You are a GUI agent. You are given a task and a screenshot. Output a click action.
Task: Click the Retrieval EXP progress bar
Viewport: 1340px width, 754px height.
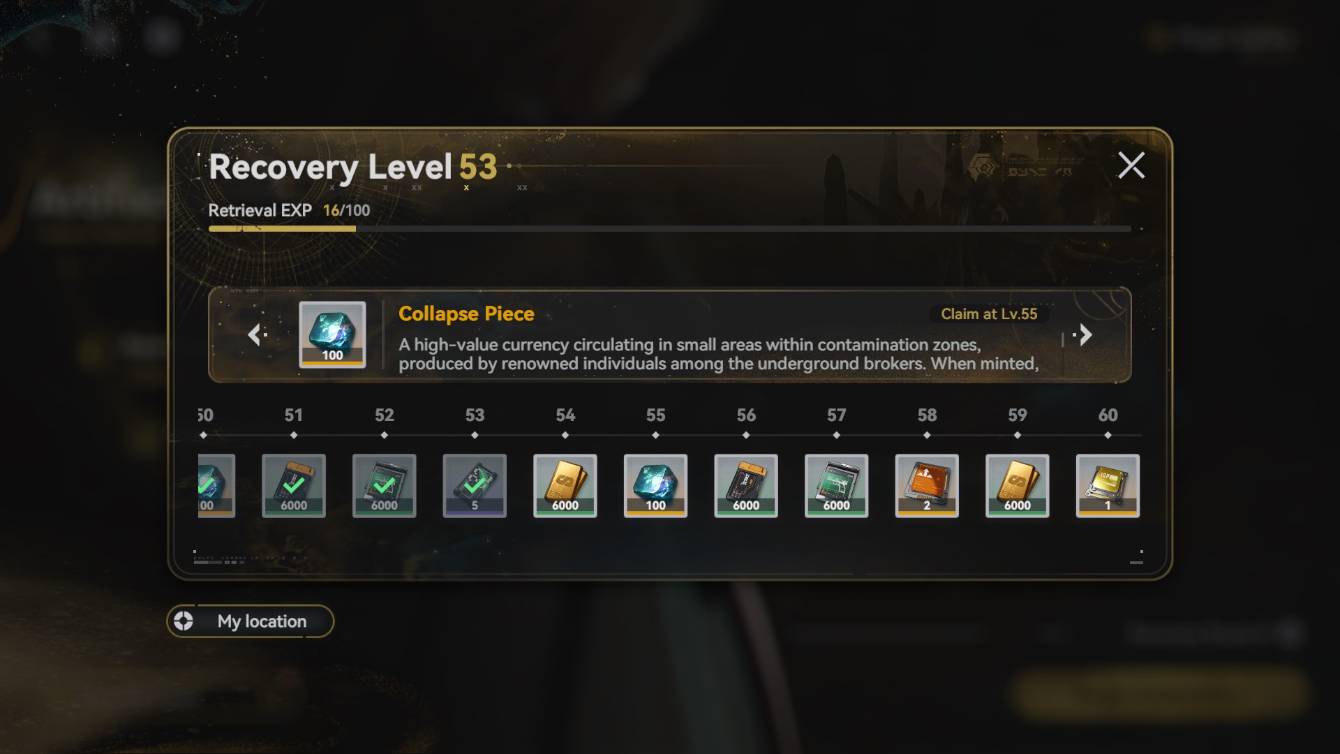click(669, 228)
